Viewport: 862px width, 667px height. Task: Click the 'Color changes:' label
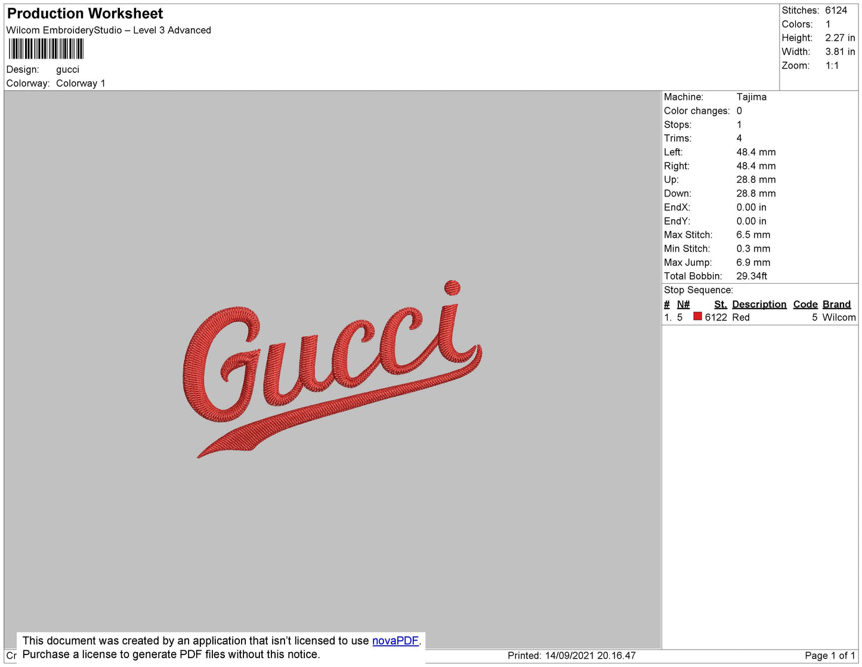click(x=697, y=111)
